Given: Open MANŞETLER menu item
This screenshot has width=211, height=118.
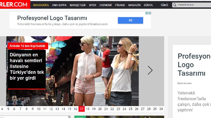Looking at the screenshot, I should (78, 5).
